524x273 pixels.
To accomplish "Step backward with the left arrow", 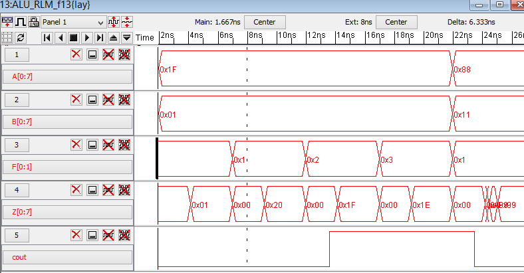I will [61, 37].
